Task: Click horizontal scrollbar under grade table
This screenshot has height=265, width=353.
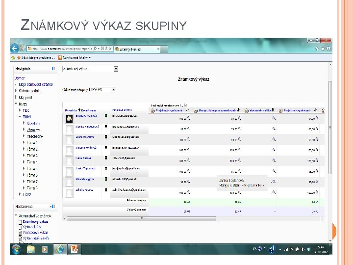Action: [x=141, y=218]
